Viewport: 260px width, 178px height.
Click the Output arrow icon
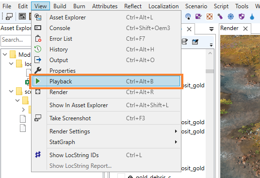(x=38, y=60)
